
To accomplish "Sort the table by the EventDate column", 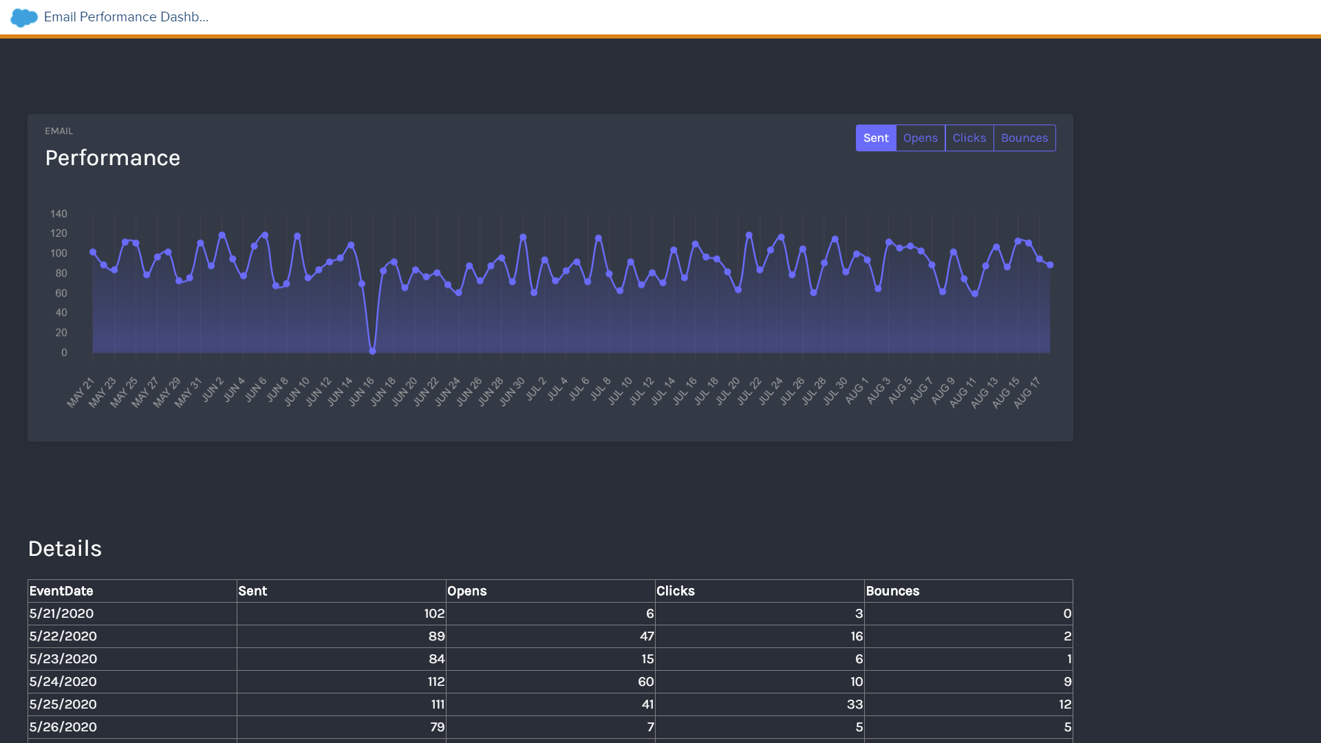I will 61,591.
